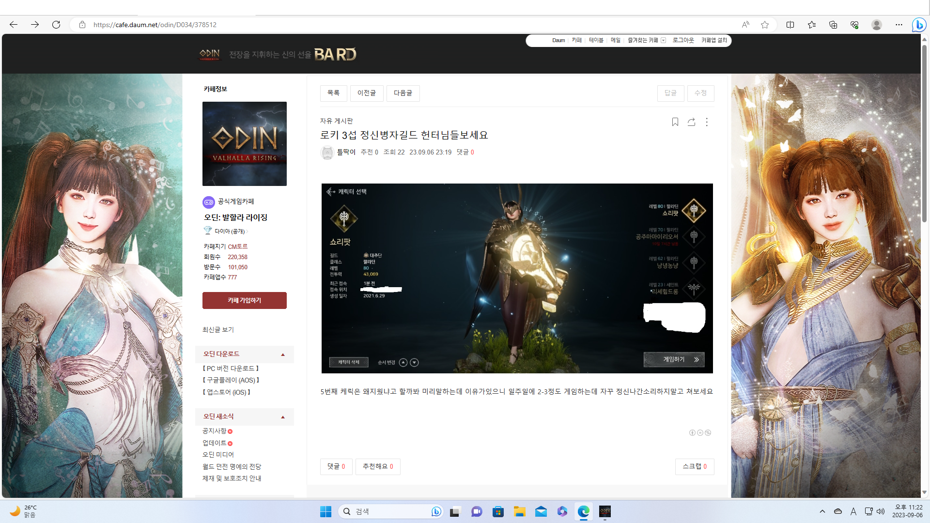930x523 pixels.
Task: Click the 로그아웃 link
Action: (683, 40)
